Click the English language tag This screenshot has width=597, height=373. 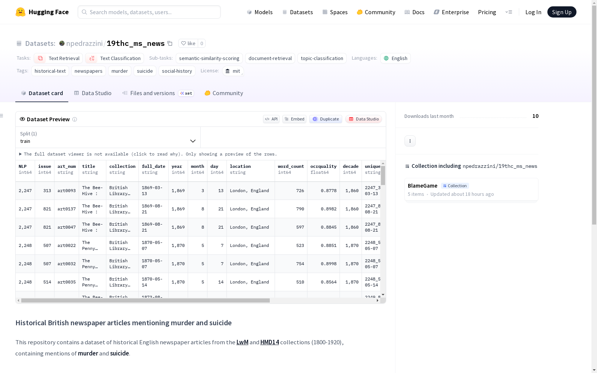[396, 58]
